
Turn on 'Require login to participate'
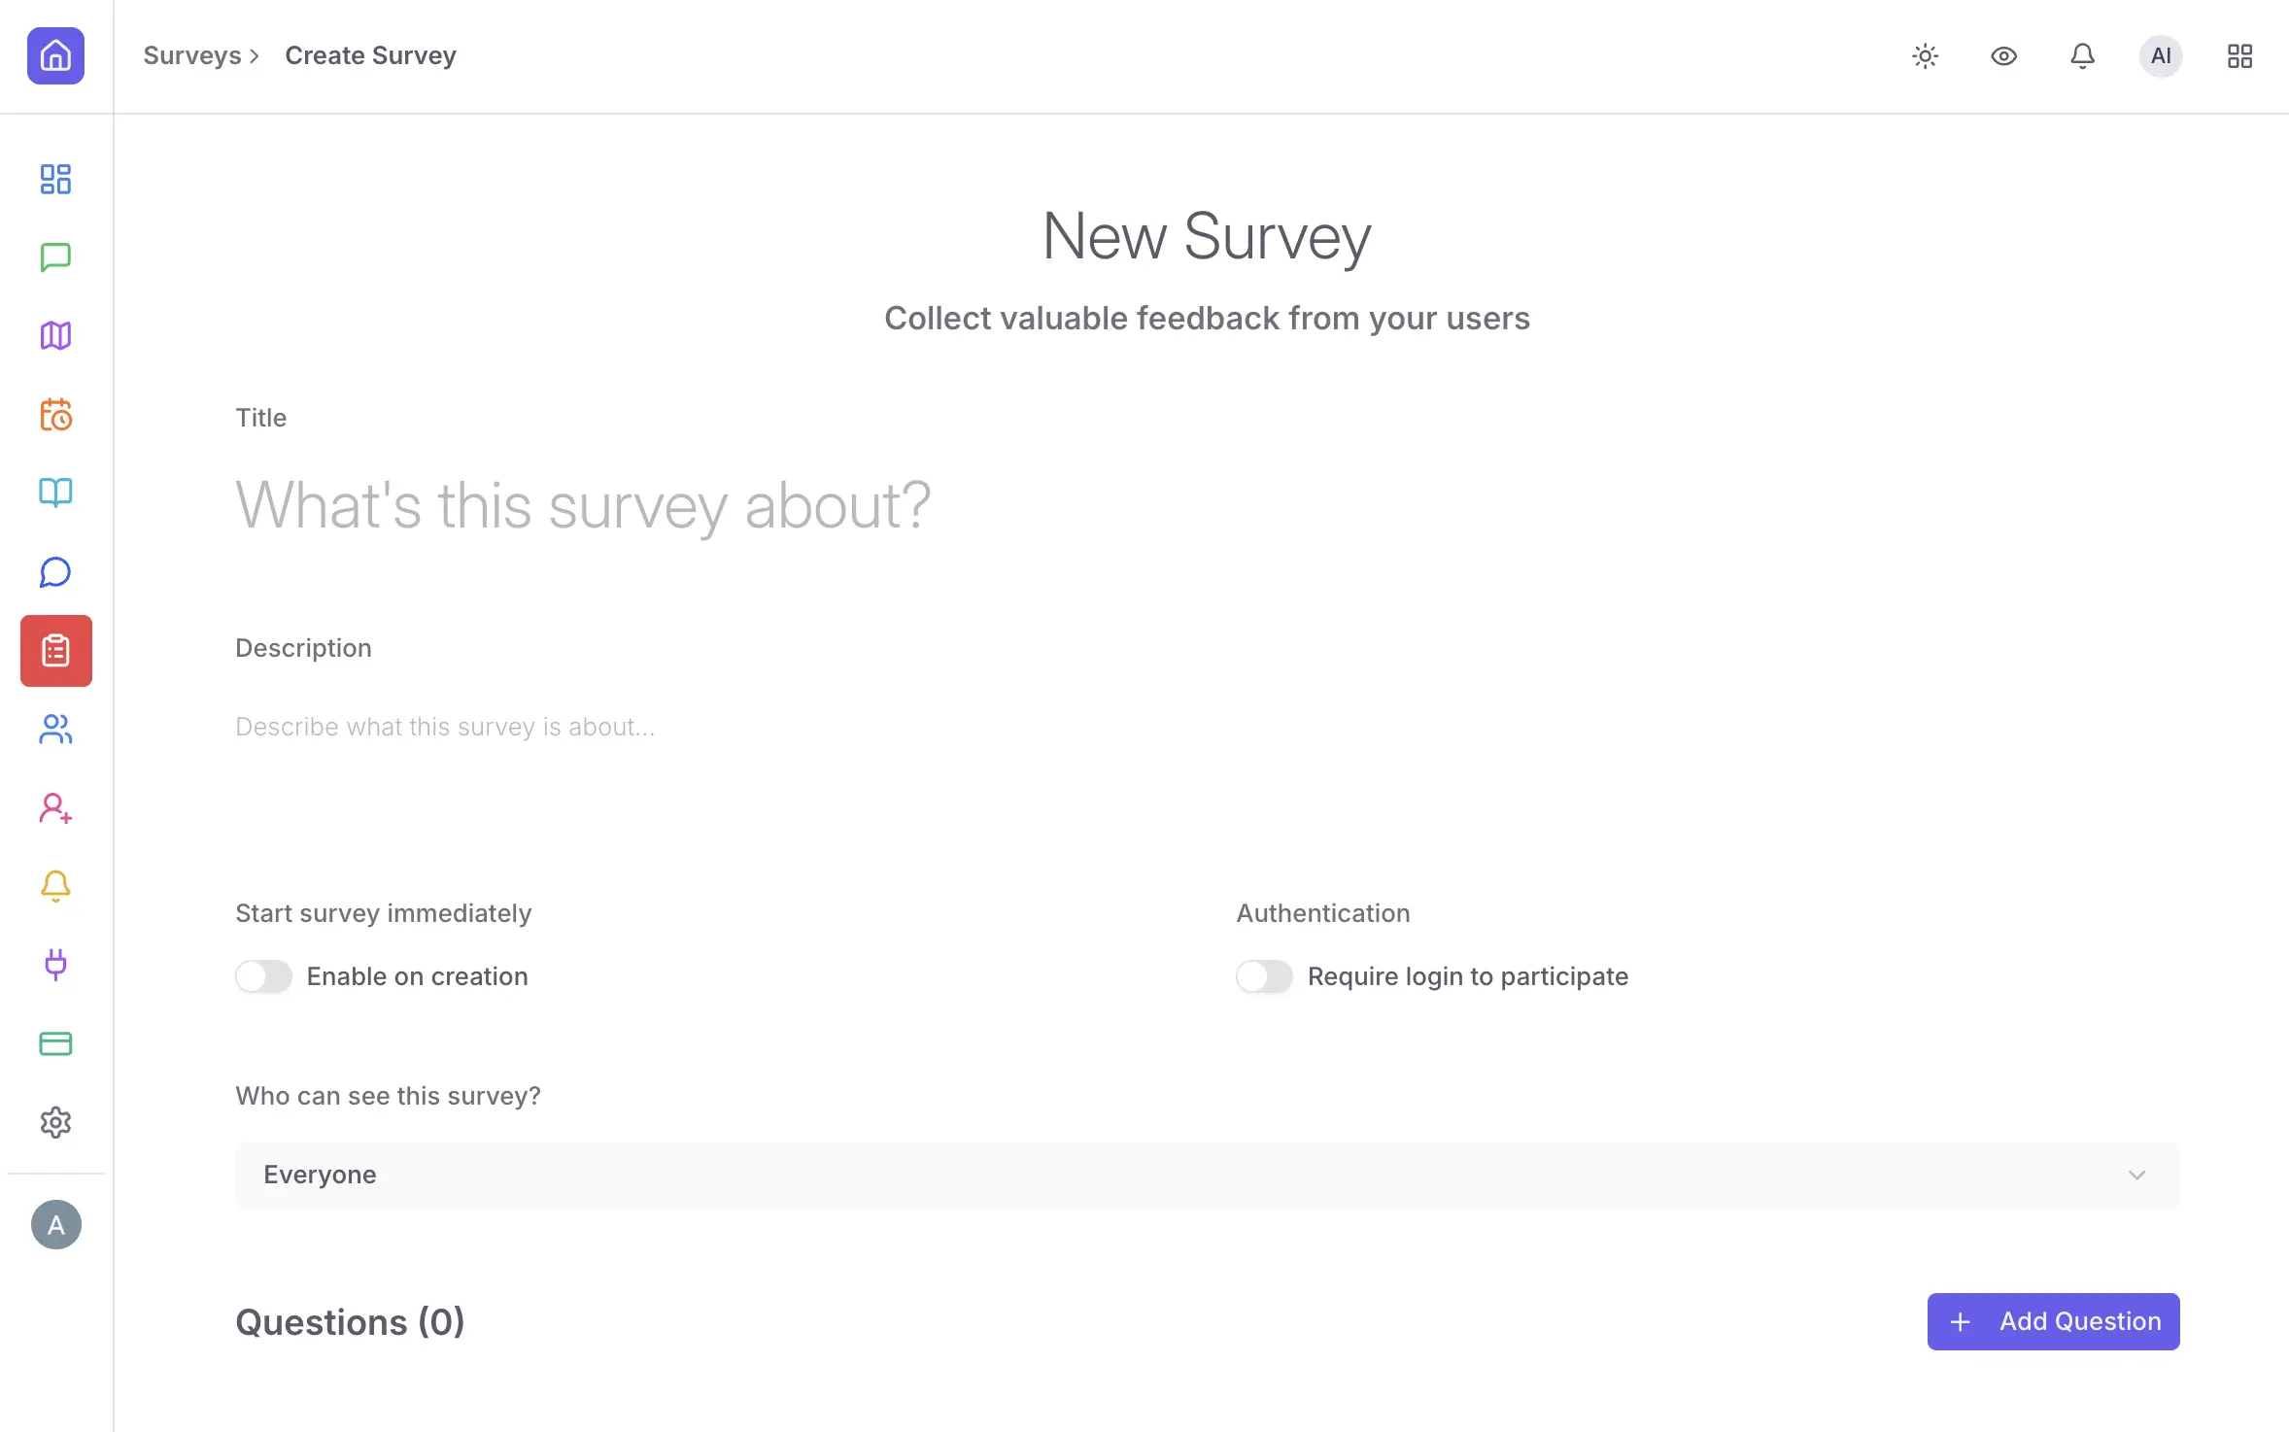(1263, 976)
